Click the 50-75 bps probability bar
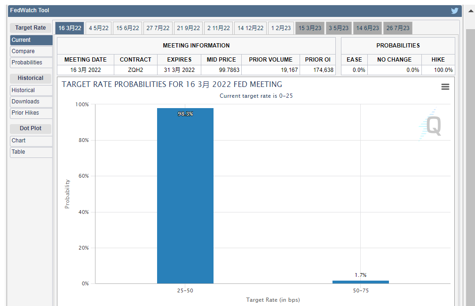The height and width of the screenshot is (306, 475). [361, 282]
